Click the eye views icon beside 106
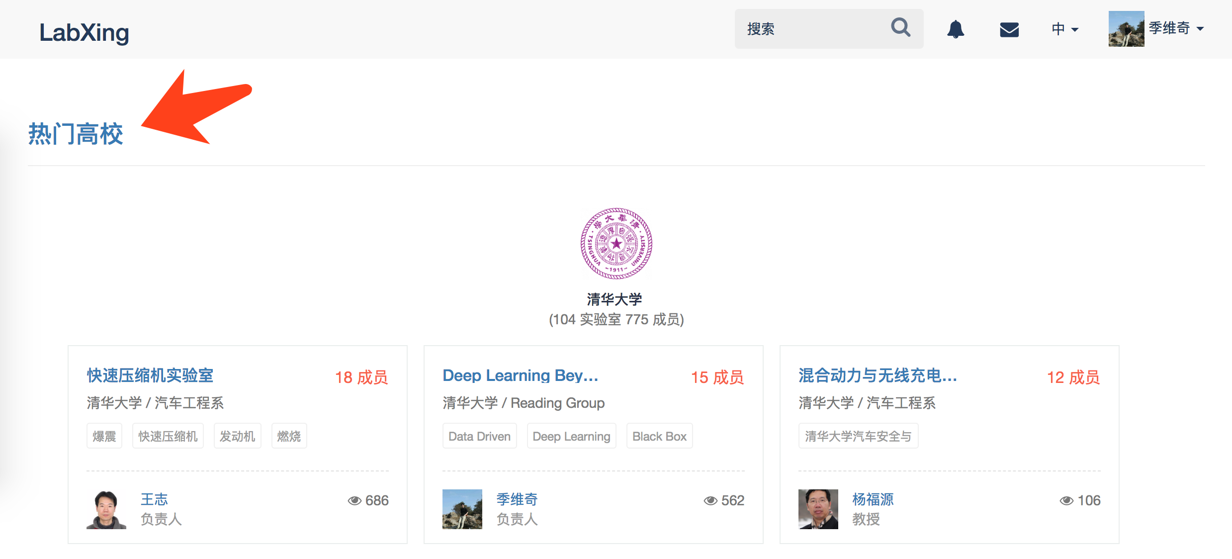The height and width of the screenshot is (559, 1232). coord(1066,500)
